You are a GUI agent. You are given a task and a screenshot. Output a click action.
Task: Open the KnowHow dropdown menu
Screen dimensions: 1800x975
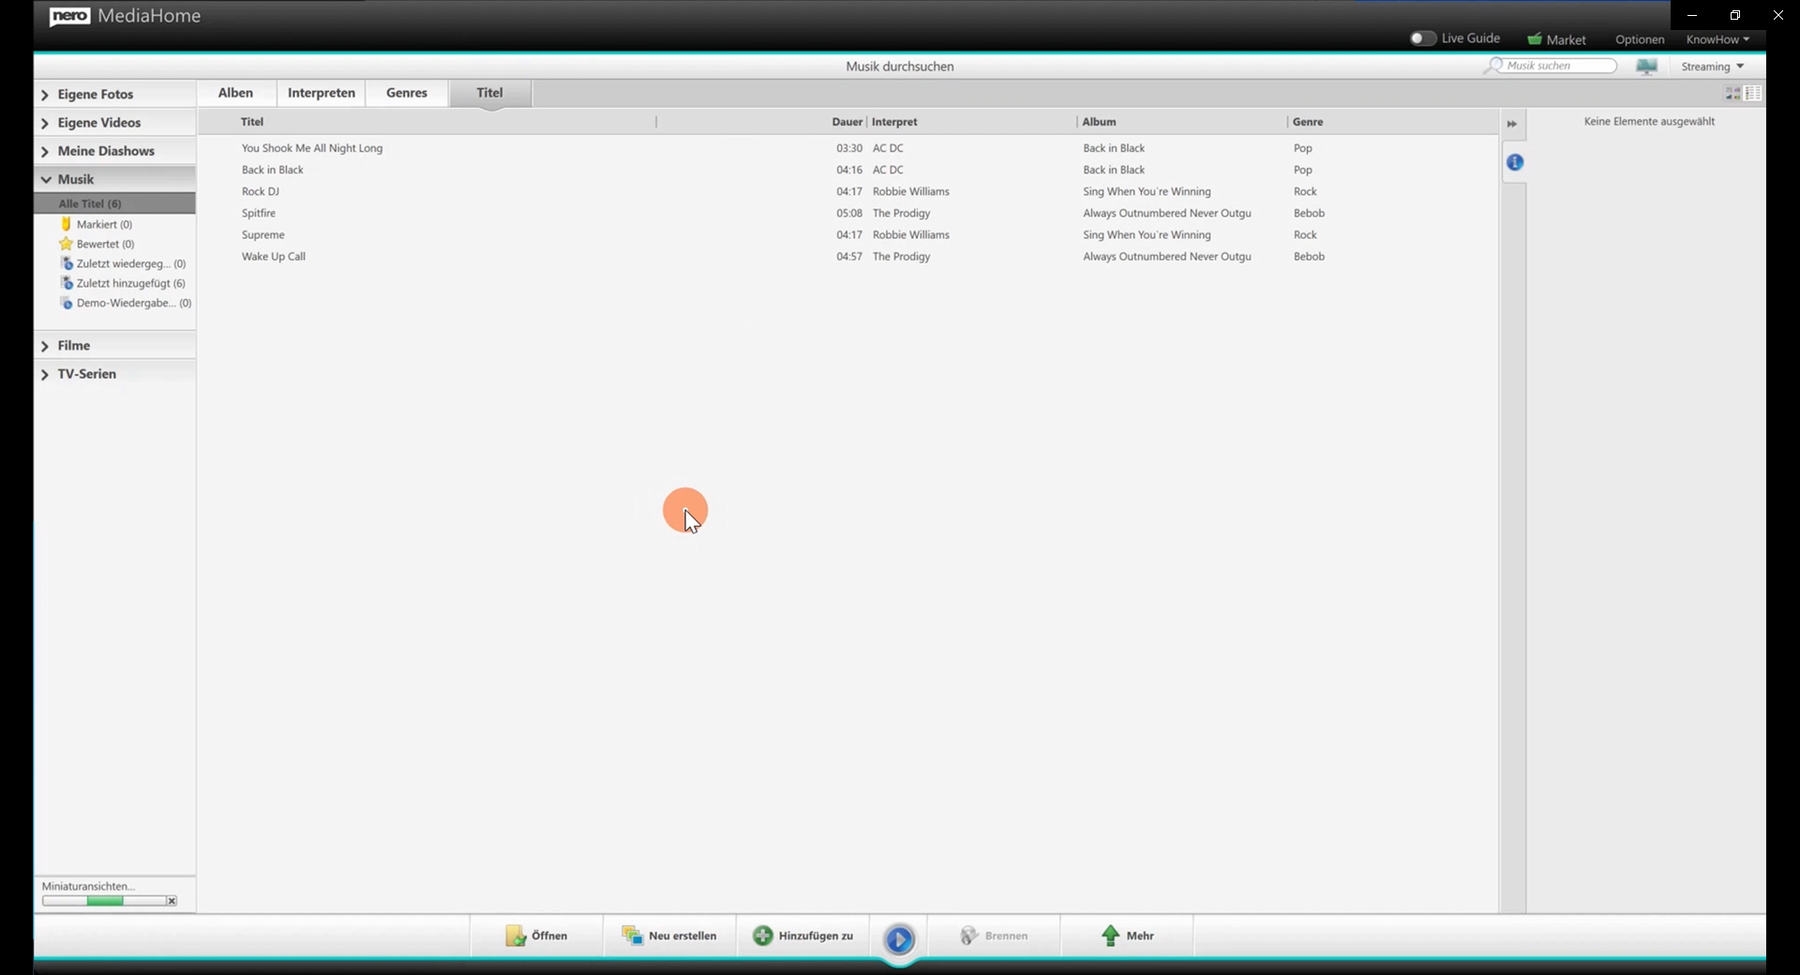(1717, 39)
